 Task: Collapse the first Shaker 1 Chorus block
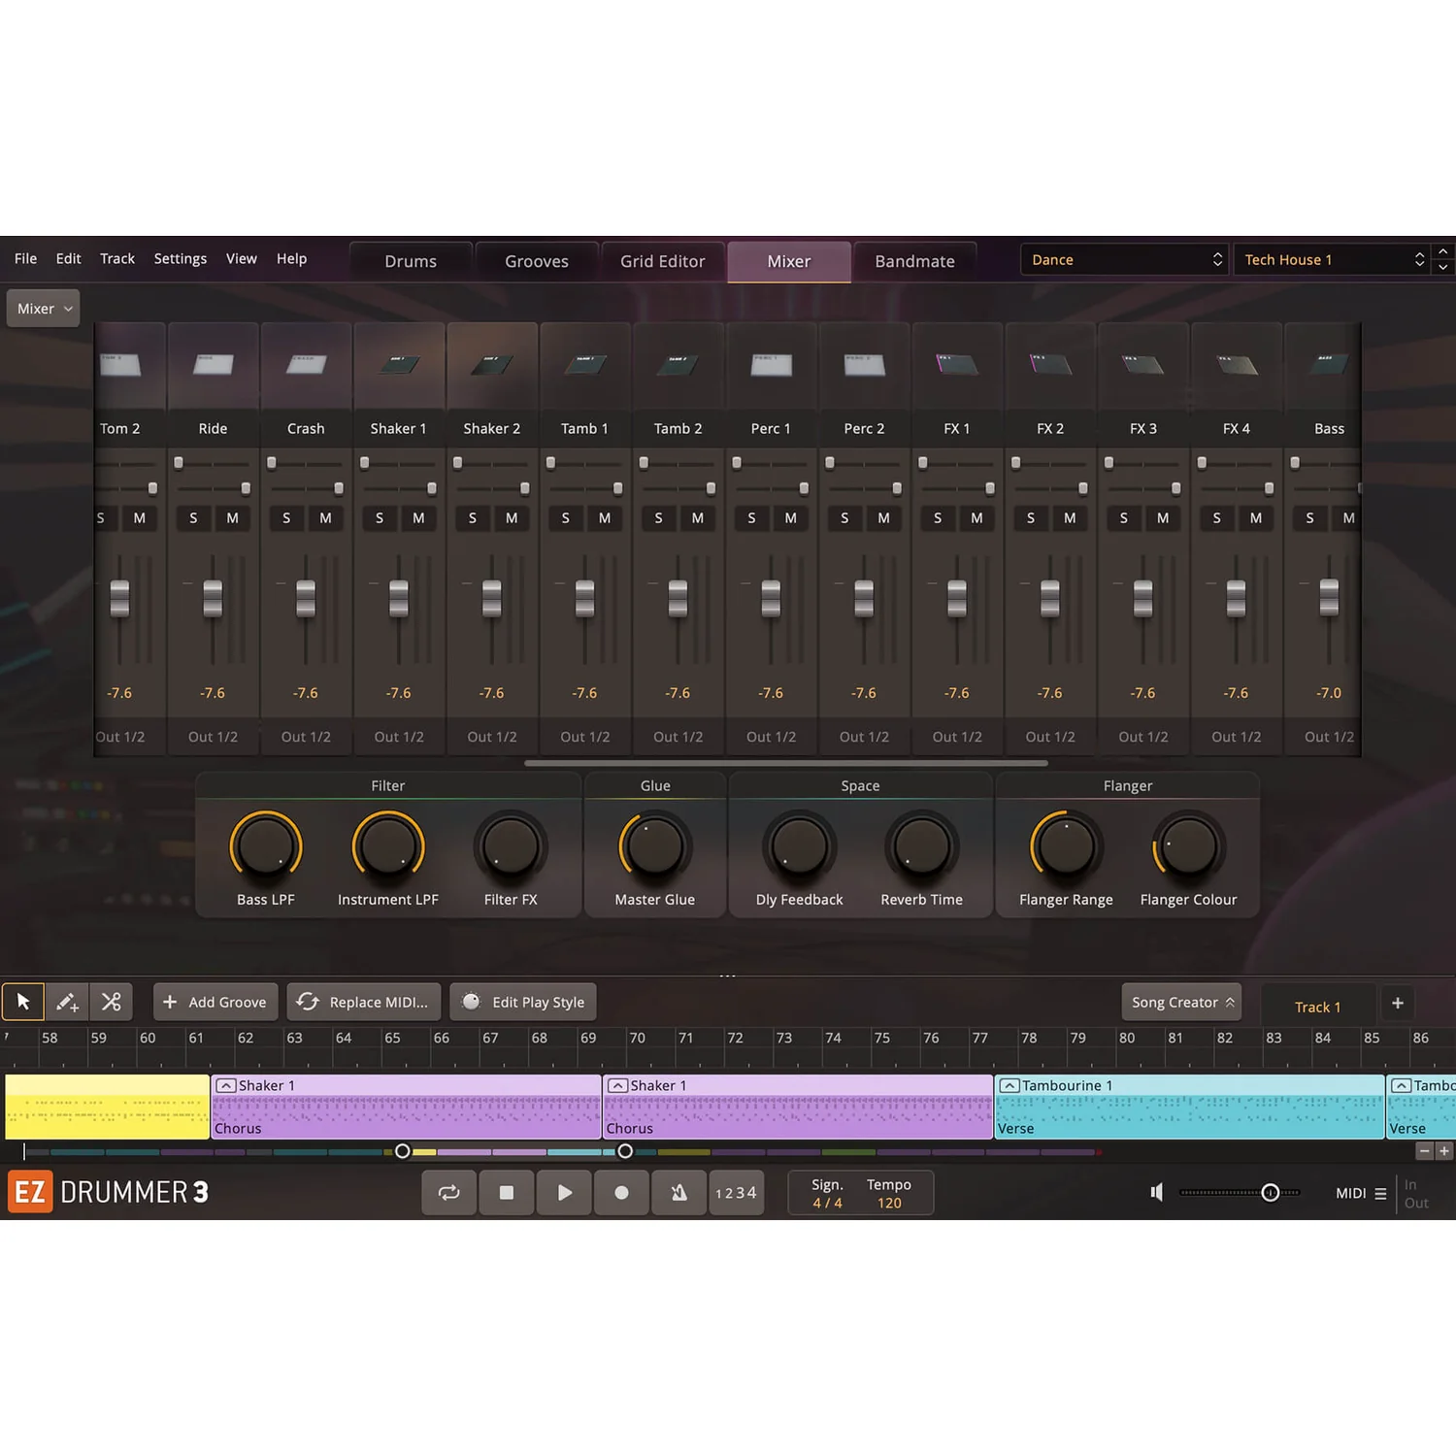pos(226,1085)
